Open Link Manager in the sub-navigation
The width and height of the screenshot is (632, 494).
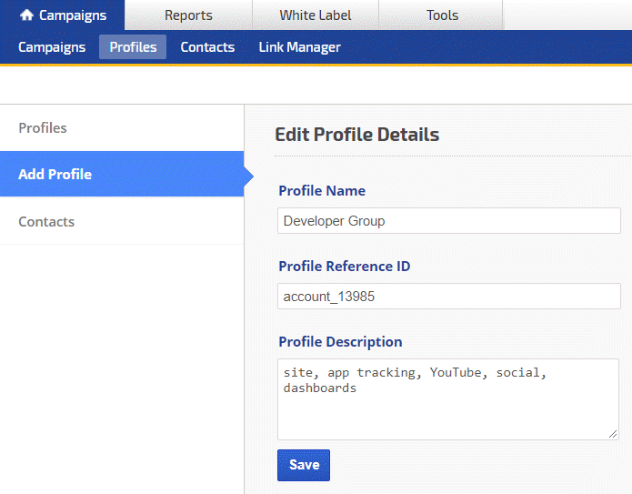(x=299, y=47)
